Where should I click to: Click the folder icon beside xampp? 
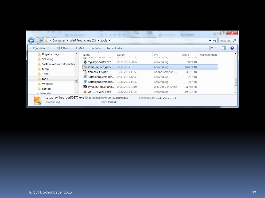[39, 89]
